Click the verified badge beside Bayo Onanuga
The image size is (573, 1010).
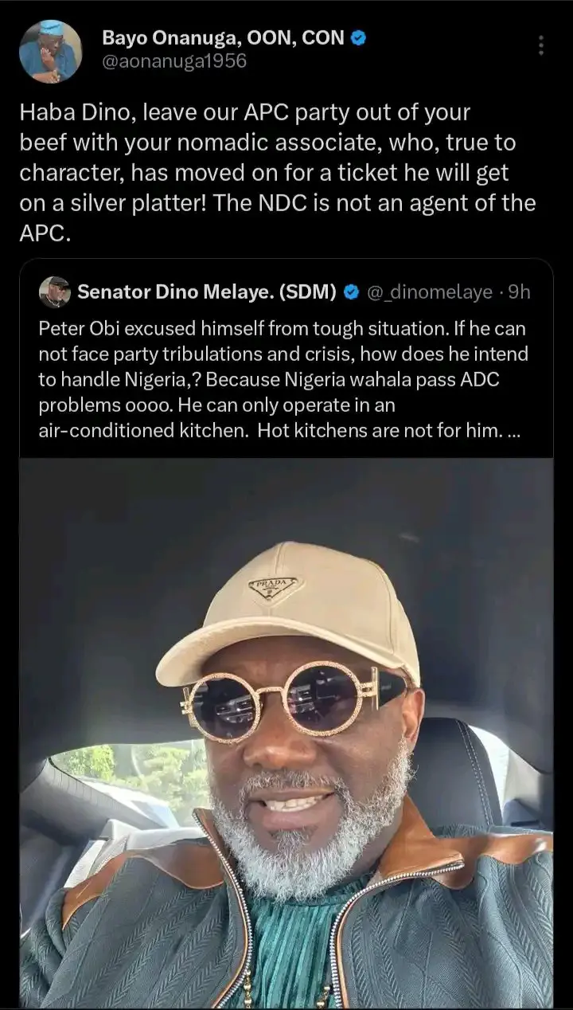coord(359,37)
